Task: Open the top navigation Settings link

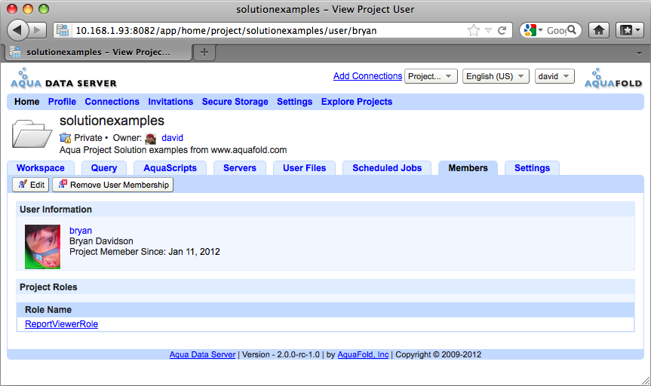Action: 294,102
